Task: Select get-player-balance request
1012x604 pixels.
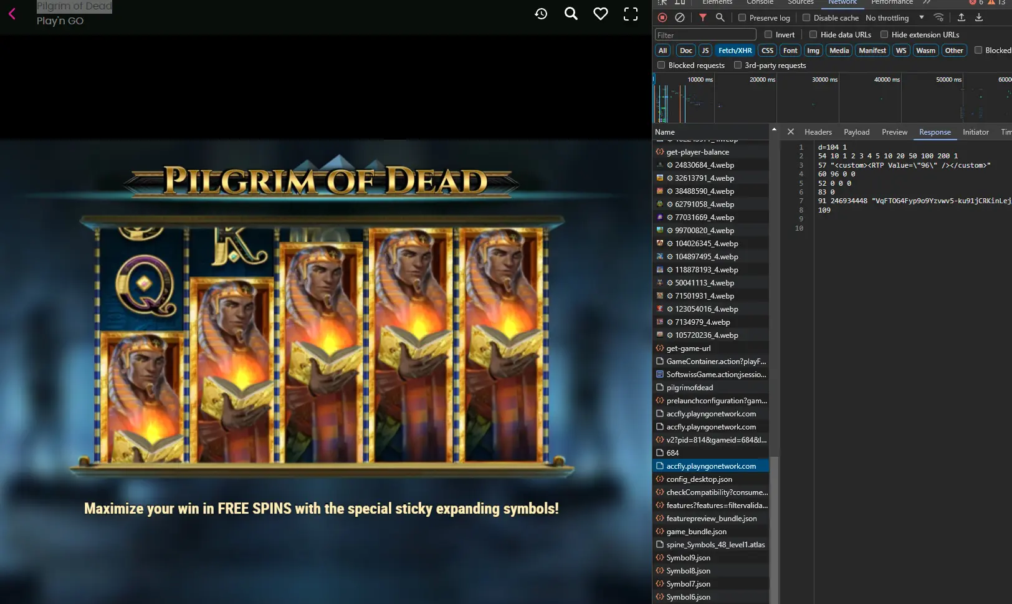Action: pos(710,152)
